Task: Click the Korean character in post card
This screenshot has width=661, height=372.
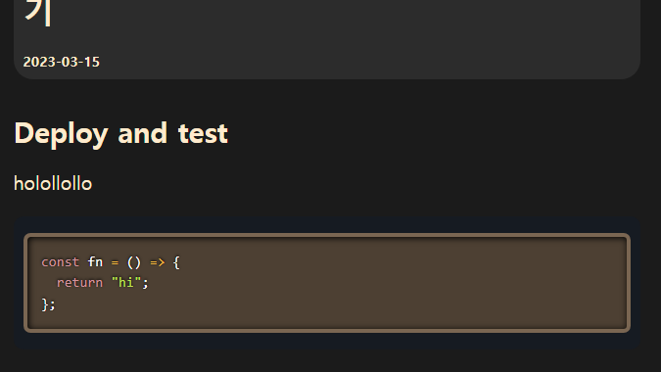Action: pyautogui.click(x=38, y=13)
